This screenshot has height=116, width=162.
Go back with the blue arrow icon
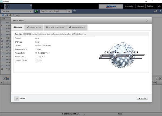(3, 15)
